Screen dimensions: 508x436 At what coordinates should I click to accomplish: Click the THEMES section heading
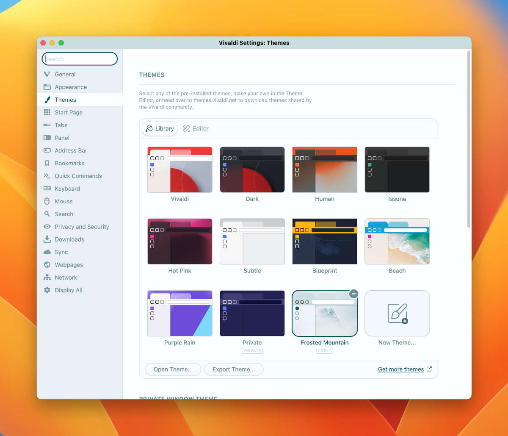point(152,75)
